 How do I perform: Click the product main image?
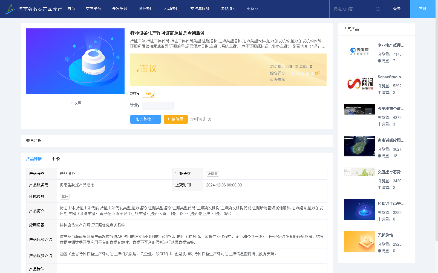[75, 61]
